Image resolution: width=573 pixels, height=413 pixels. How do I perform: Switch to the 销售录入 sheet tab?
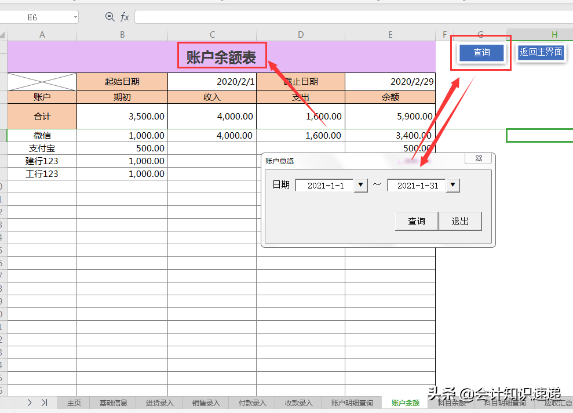point(206,403)
